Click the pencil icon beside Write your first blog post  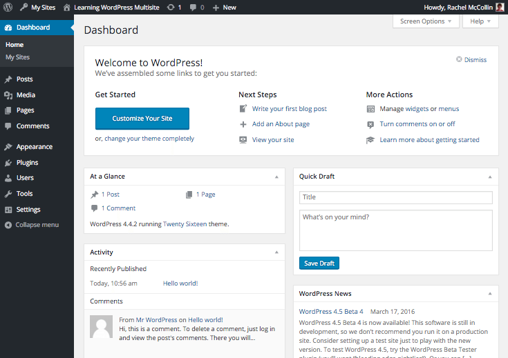[243, 109]
